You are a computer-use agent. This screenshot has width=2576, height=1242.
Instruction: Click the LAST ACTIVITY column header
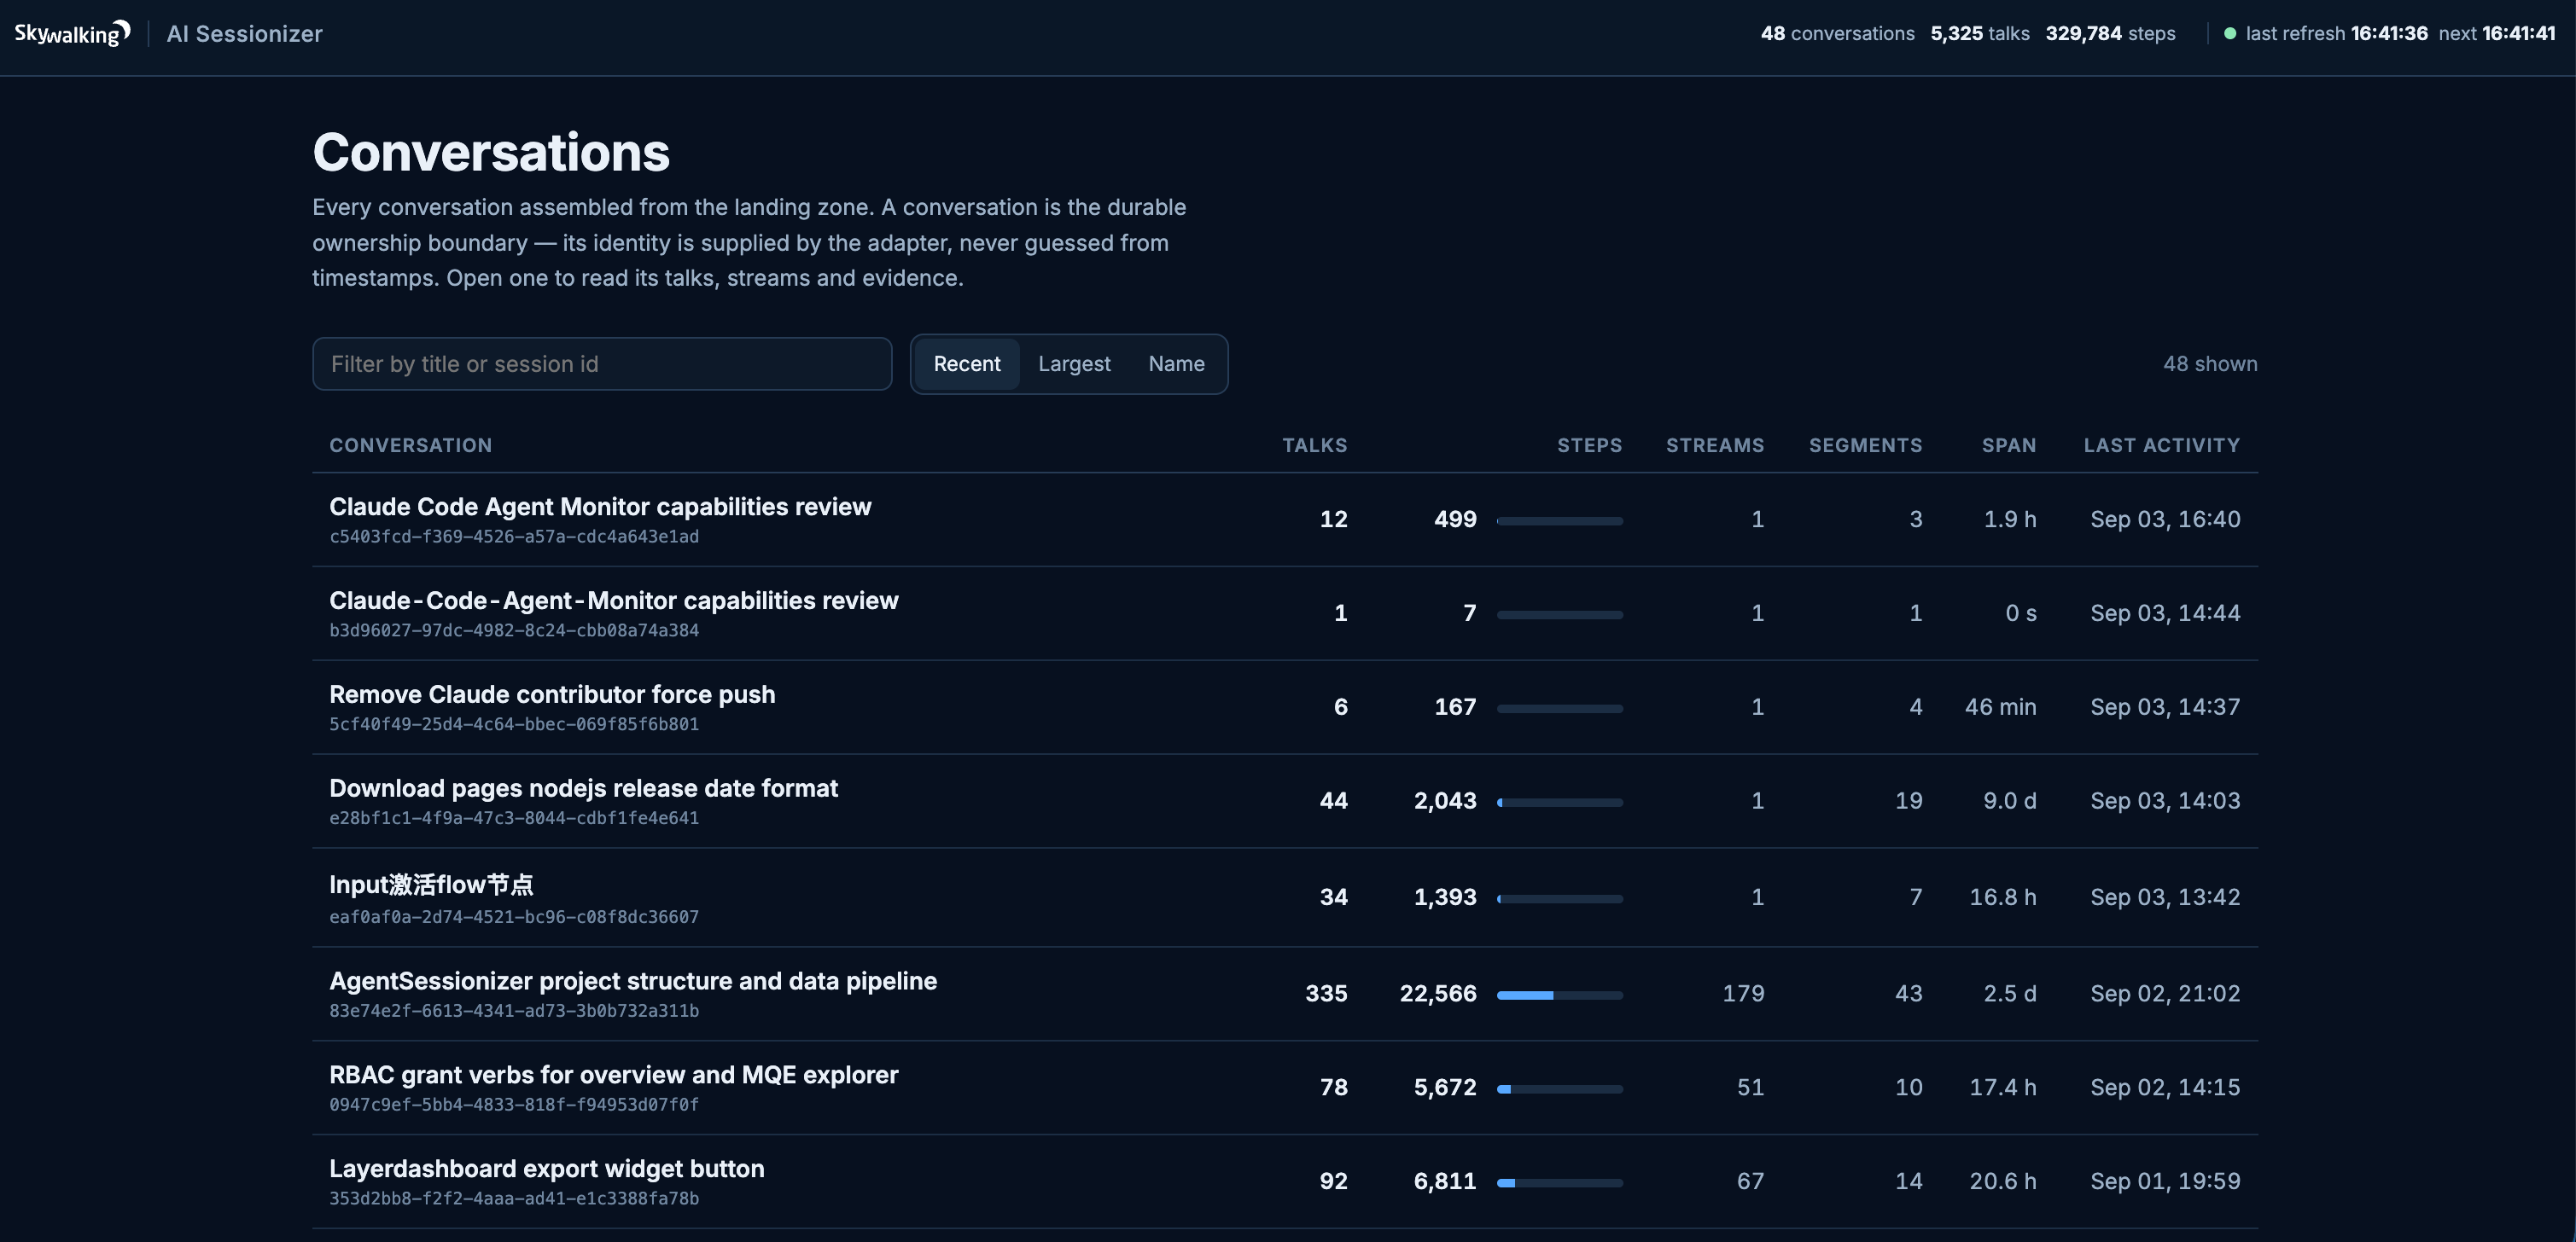2161,444
